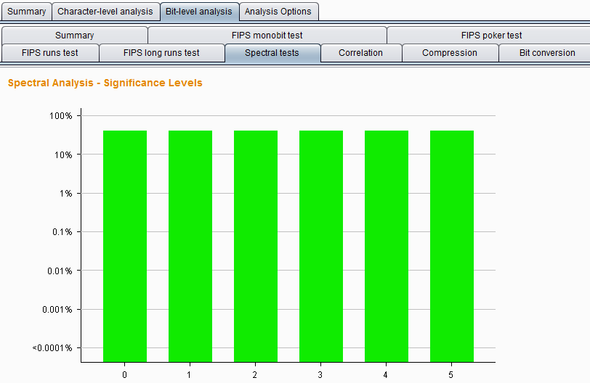Screen dimensions: 590x383
Task: Open the Summary tab beside Character-level analysis
Action: click(27, 12)
